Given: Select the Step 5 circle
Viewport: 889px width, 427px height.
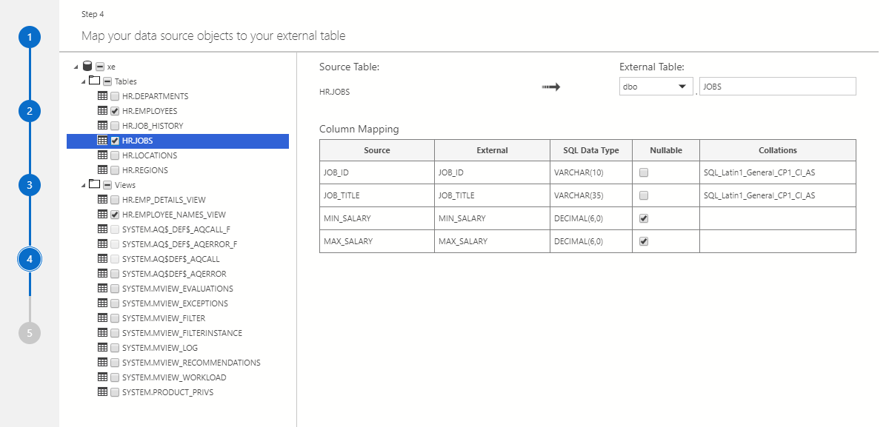Looking at the screenshot, I should click(x=30, y=333).
